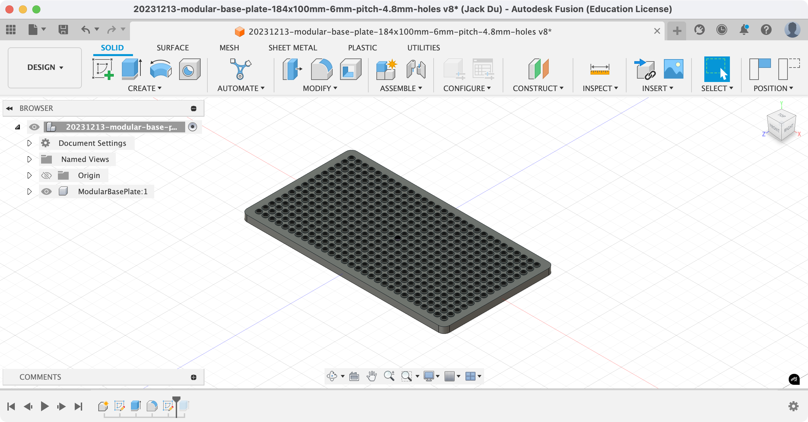
Task: Open the SHEET METAL tab
Action: click(293, 48)
